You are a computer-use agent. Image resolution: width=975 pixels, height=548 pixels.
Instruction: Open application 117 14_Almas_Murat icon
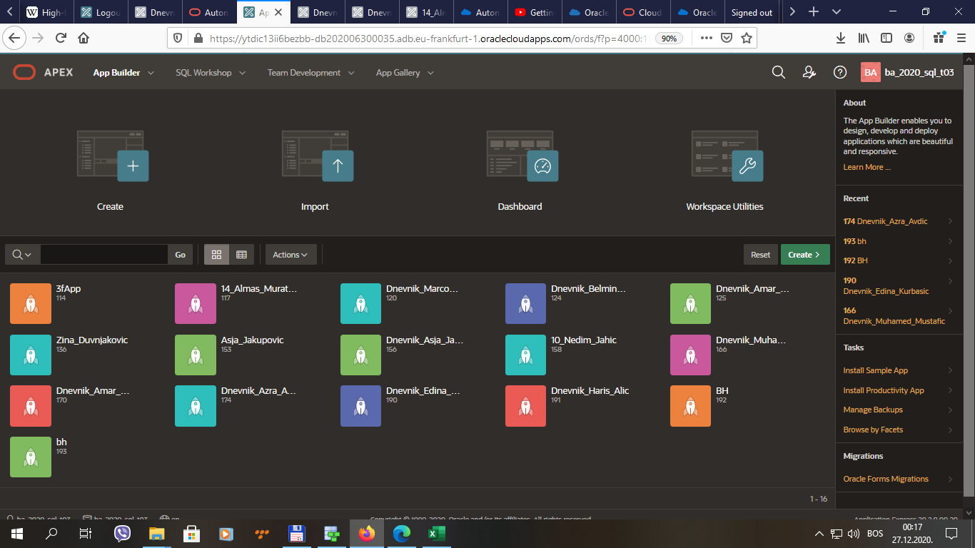coord(196,303)
